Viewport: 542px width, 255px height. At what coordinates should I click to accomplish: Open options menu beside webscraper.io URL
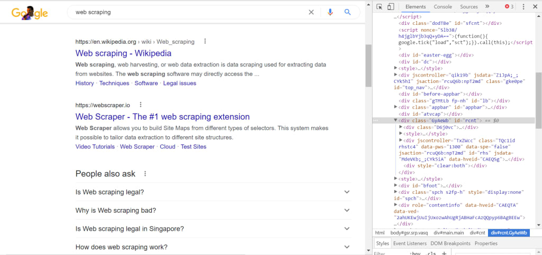tap(140, 105)
